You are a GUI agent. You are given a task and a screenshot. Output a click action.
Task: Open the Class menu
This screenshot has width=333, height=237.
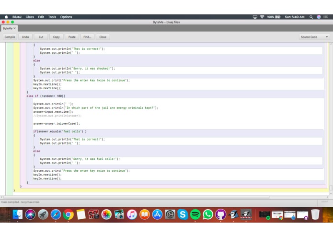30,17
